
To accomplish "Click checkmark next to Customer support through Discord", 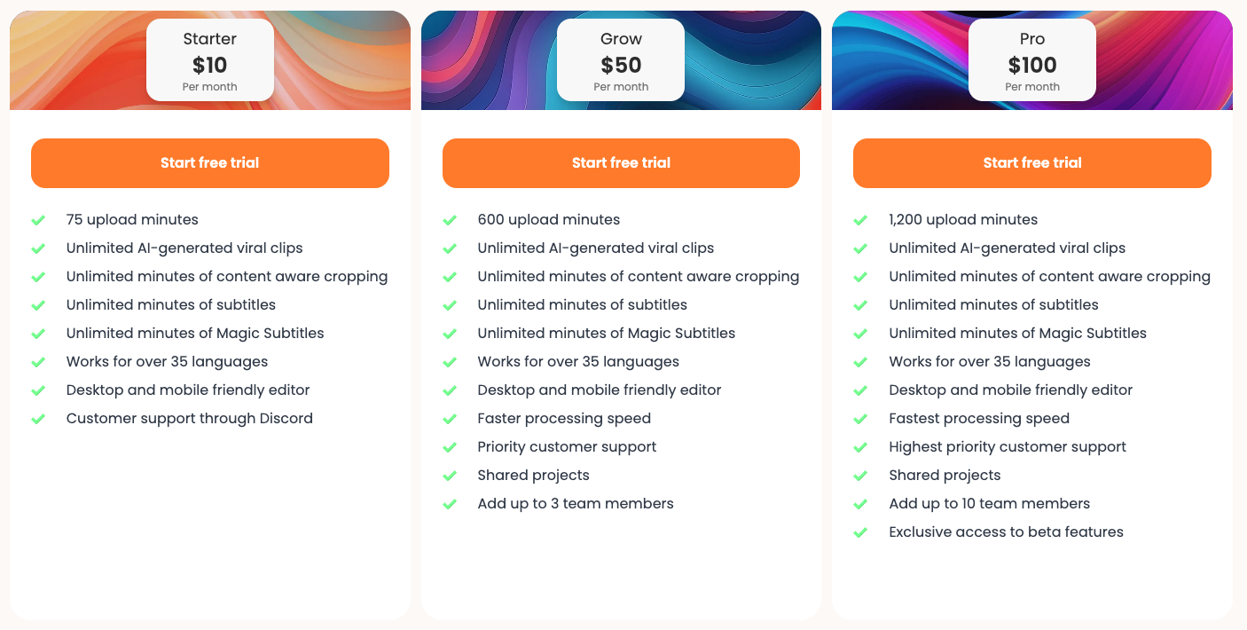I will (38, 419).
